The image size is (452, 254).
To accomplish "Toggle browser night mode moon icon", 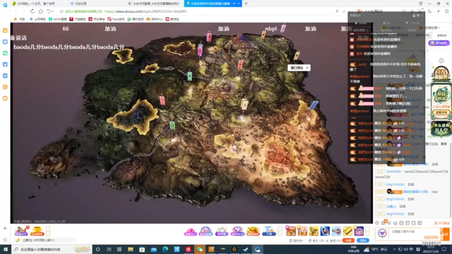I will [430, 11].
